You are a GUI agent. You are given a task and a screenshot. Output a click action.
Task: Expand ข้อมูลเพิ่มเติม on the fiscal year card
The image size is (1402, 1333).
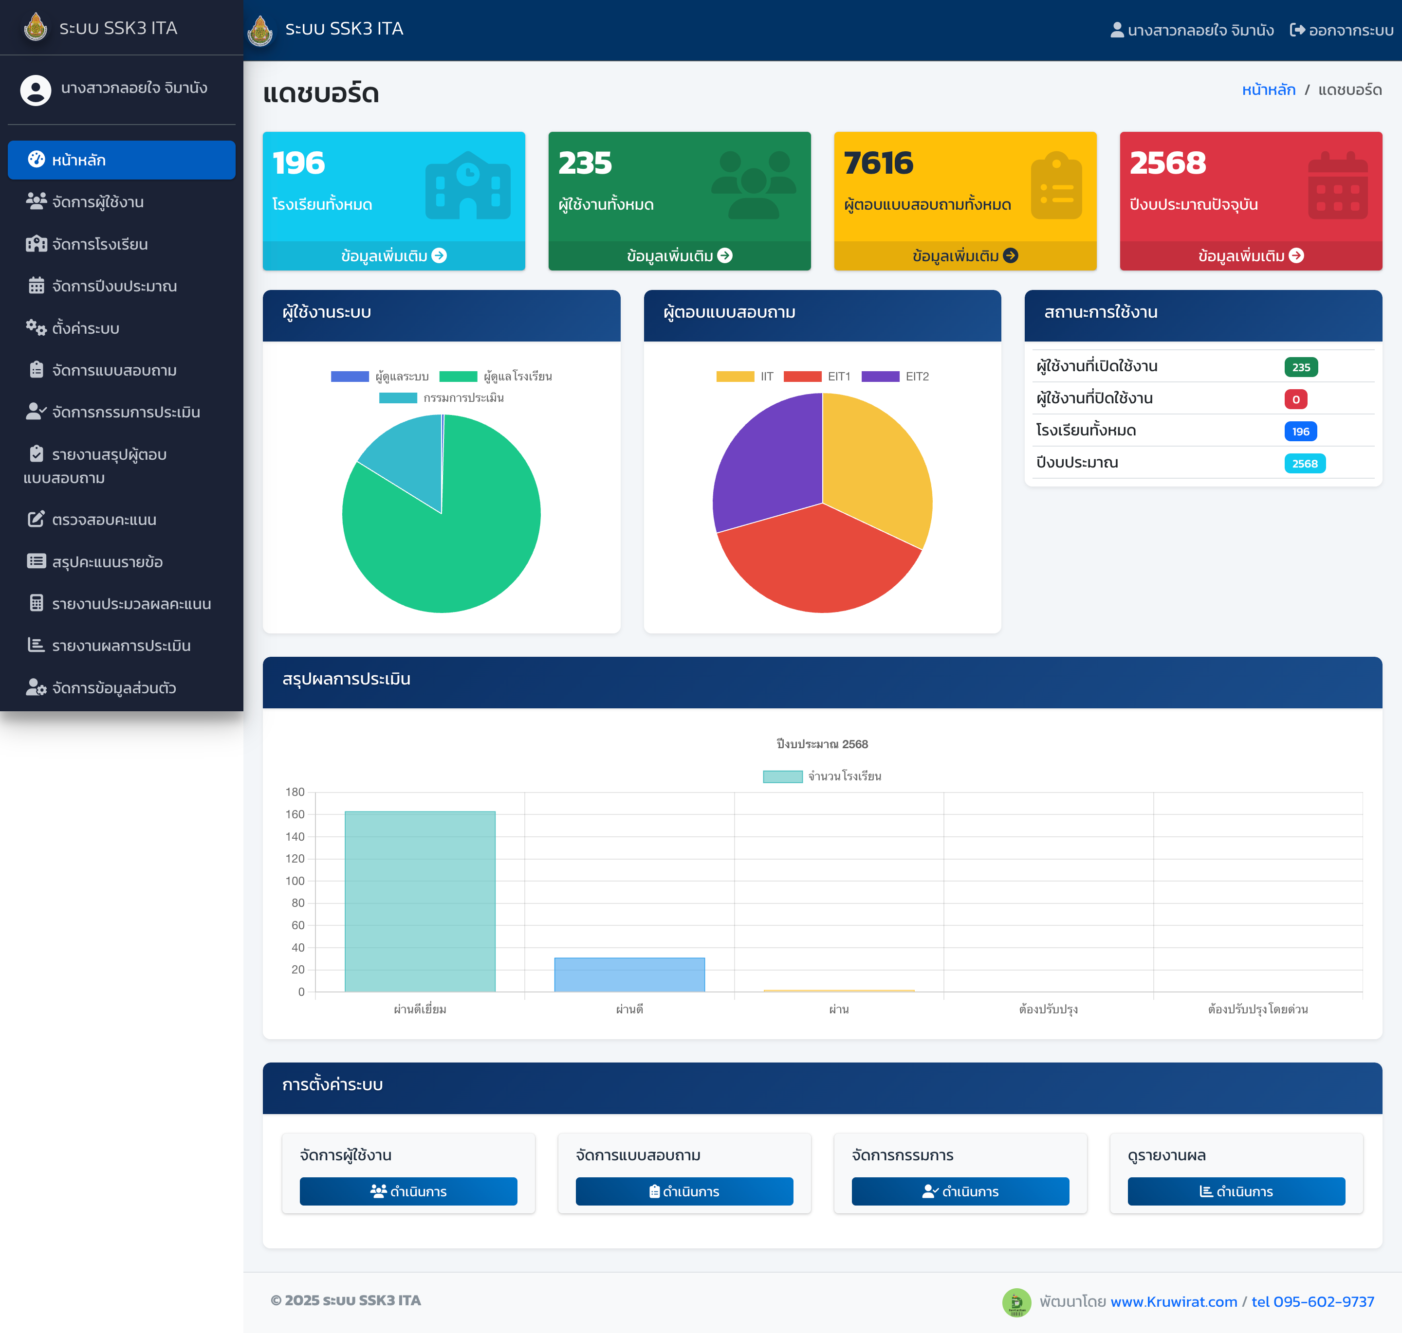coord(1250,256)
